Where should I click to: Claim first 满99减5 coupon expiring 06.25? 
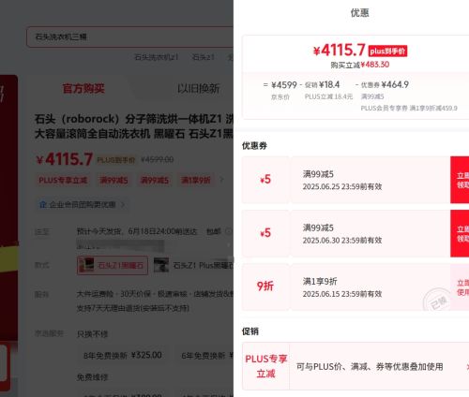(460, 180)
